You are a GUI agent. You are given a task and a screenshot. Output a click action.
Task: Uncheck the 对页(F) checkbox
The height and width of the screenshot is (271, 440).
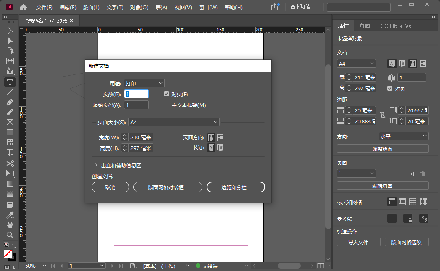click(166, 94)
